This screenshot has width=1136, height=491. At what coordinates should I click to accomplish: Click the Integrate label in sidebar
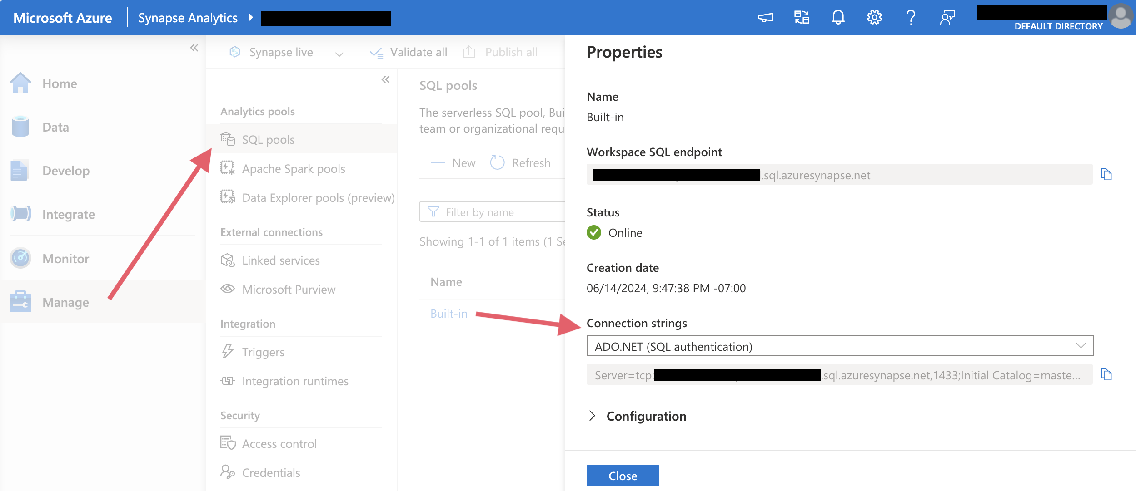click(x=69, y=214)
